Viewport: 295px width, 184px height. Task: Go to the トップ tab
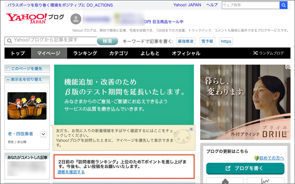[x=18, y=53]
